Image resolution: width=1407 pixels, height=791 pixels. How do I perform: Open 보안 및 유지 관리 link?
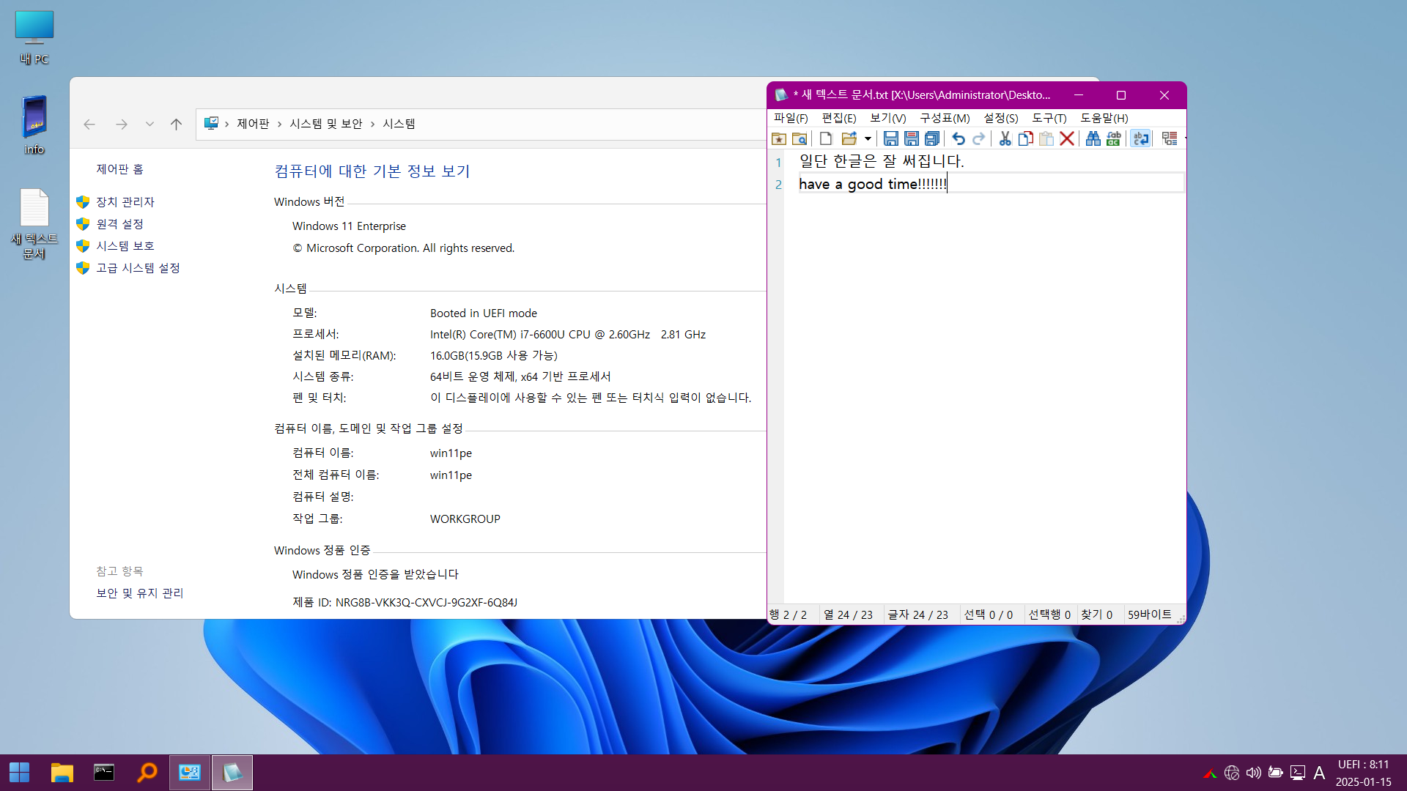tap(140, 593)
